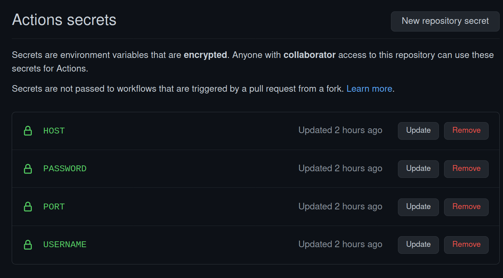Update the PASSWORD secret
This screenshot has width=503, height=278.
pos(418,169)
